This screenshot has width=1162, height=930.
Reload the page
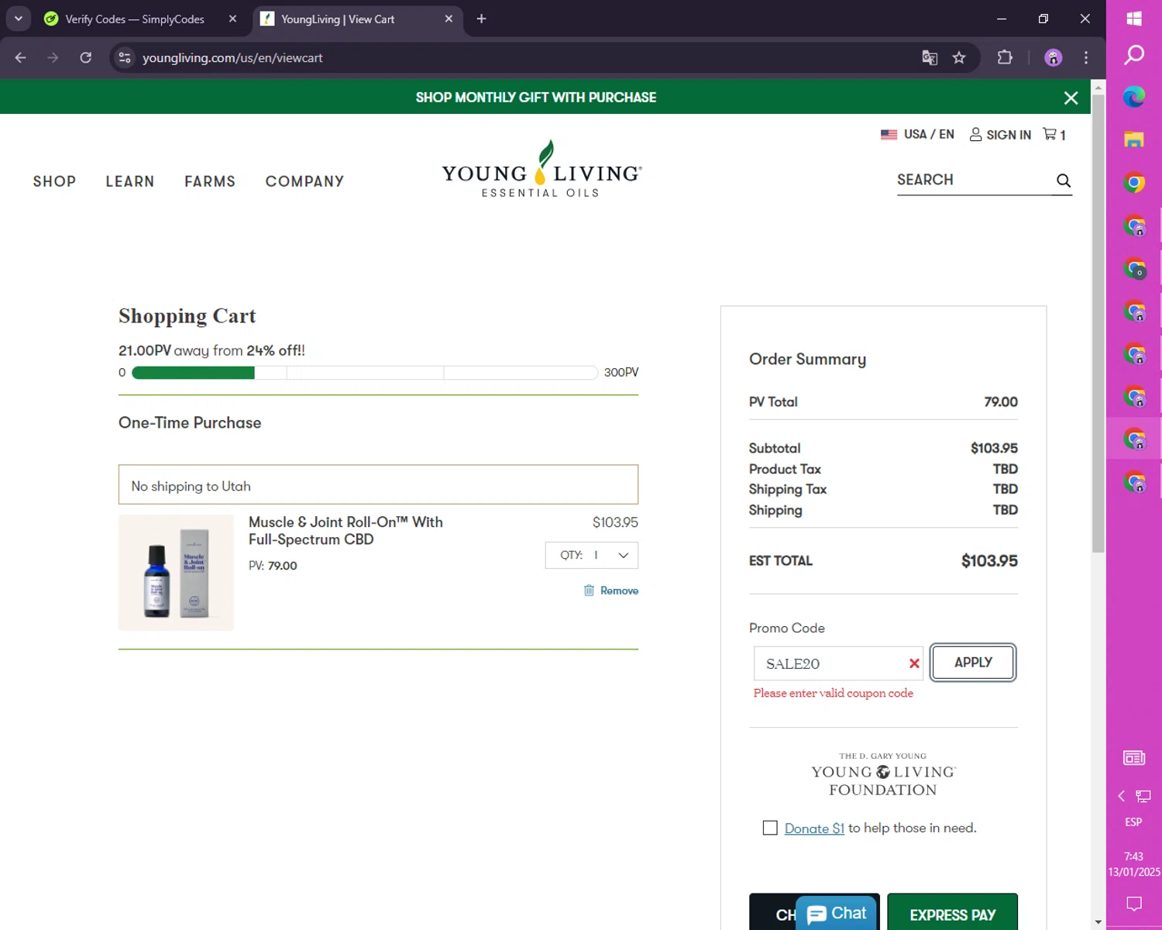86,57
